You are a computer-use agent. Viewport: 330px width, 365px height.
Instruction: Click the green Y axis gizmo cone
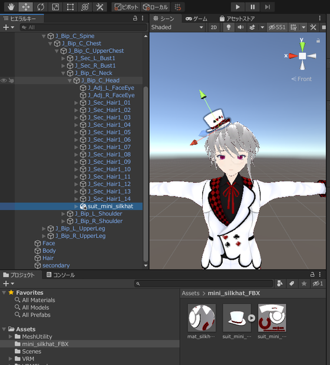pyautogui.click(x=302, y=45)
